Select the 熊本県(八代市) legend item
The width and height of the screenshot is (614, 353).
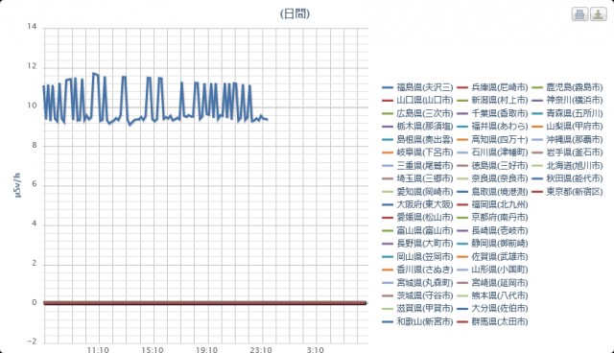pyautogui.click(x=492, y=295)
